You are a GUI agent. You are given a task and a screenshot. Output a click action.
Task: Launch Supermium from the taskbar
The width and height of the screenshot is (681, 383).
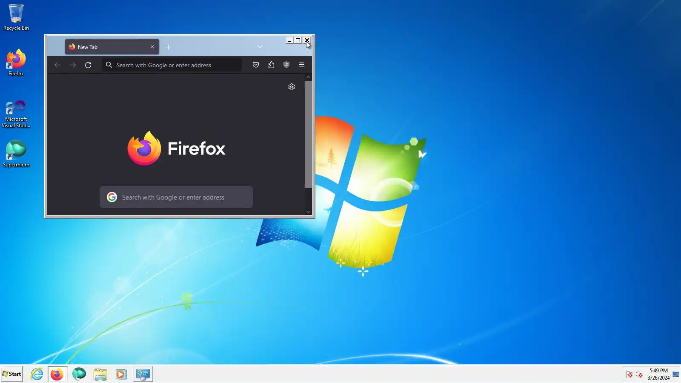pyautogui.click(x=79, y=374)
